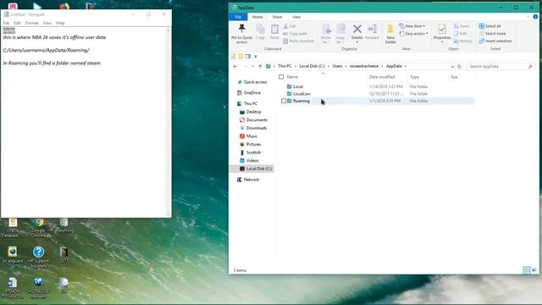Click the Properties ribbon button
This screenshot has height=305, width=542.
[442, 33]
